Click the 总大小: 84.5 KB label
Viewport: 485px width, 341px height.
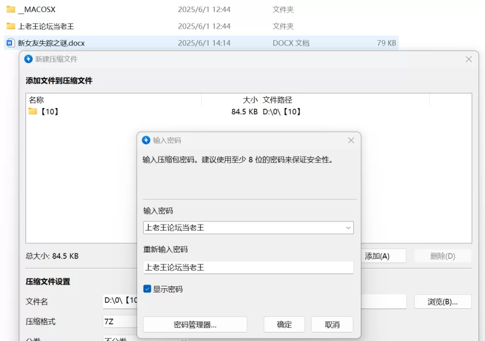coord(52,256)
